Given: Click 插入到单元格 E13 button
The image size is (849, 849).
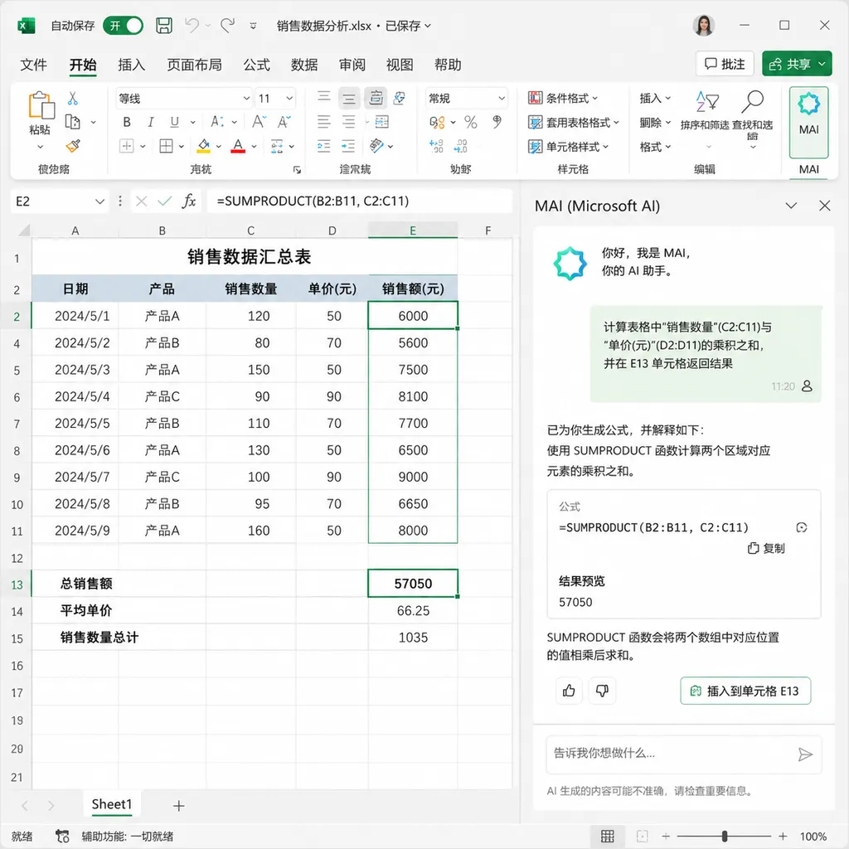Looking at the screenshot, I should (745, 691).
